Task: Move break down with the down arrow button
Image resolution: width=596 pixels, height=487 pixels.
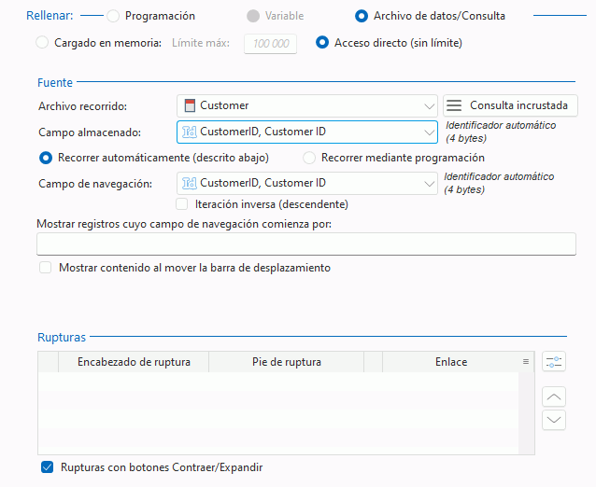Action: coord(554,420)
